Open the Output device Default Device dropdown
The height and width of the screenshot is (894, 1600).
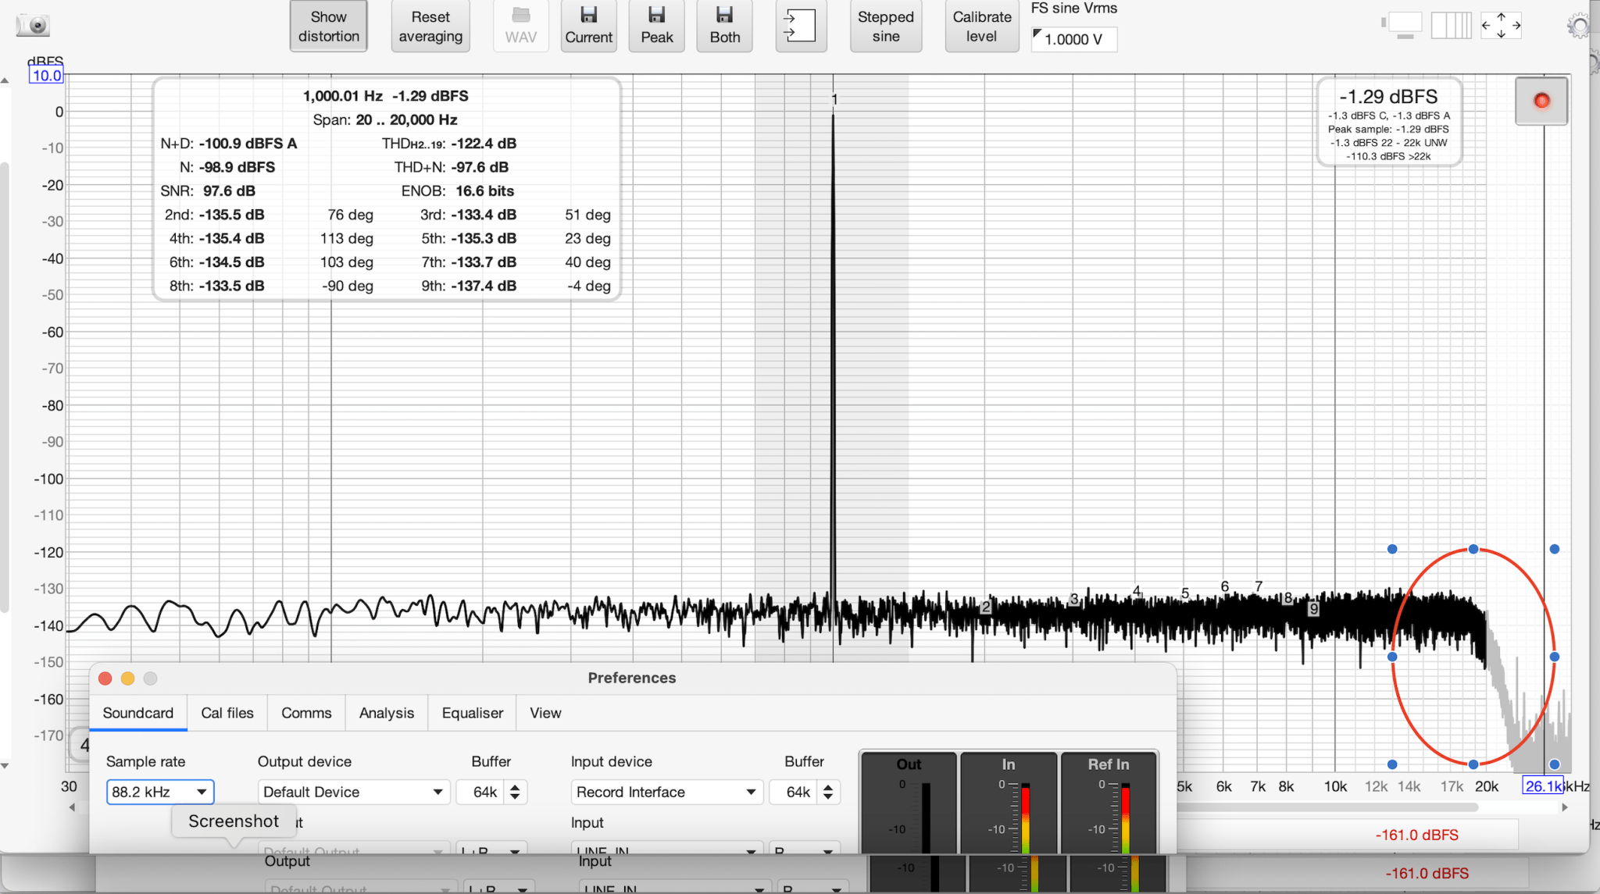(353, 792)
